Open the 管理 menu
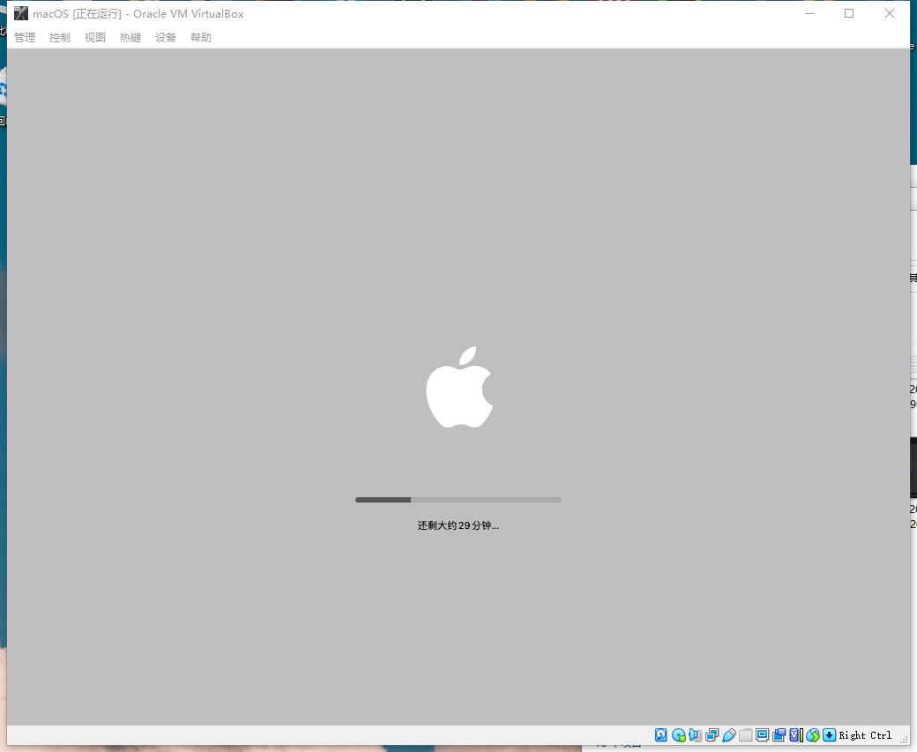 (25, 37)
